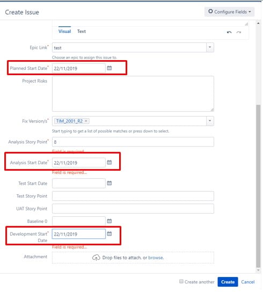Image resolution: width=263 pixels, height=292 pixels.
Task: Click the dialog's vertical scrollbar thumb
Action: coord(258,186)
